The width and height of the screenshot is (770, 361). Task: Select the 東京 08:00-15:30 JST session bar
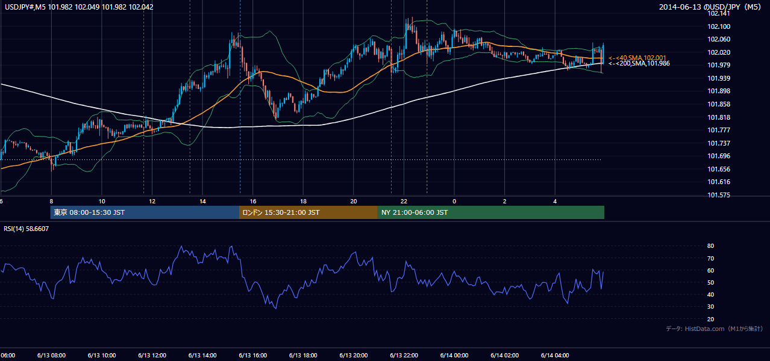tap(145, 212)
